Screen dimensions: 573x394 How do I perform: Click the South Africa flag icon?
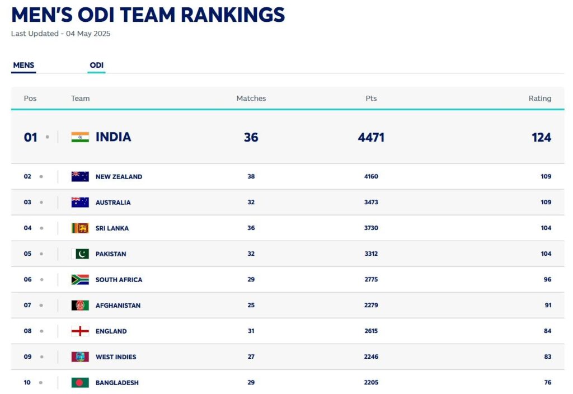click(80, 279)
